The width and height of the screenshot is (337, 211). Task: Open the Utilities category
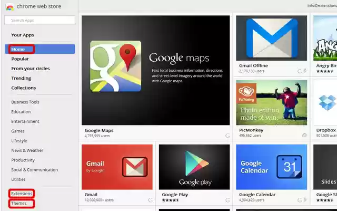click(18, 179)
